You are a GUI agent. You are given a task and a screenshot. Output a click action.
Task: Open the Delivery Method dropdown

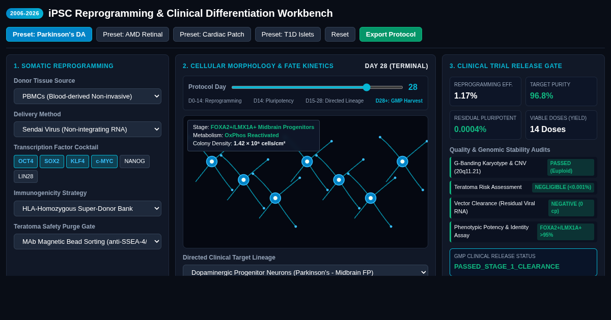coord(88,129)
